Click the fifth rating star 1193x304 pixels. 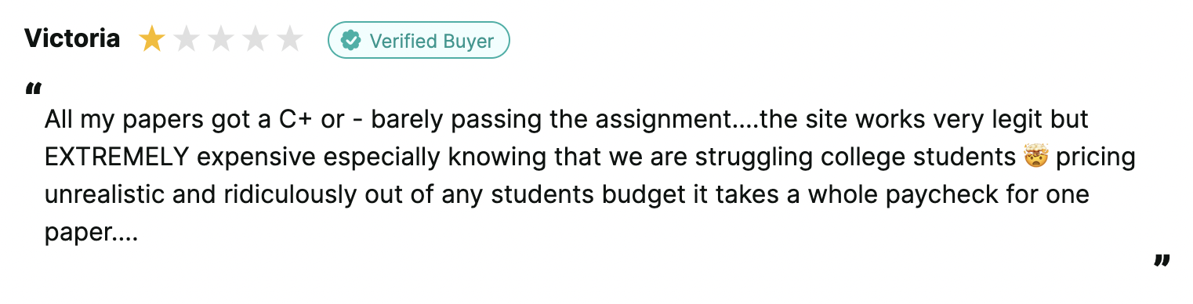click(x=290, y=39)
